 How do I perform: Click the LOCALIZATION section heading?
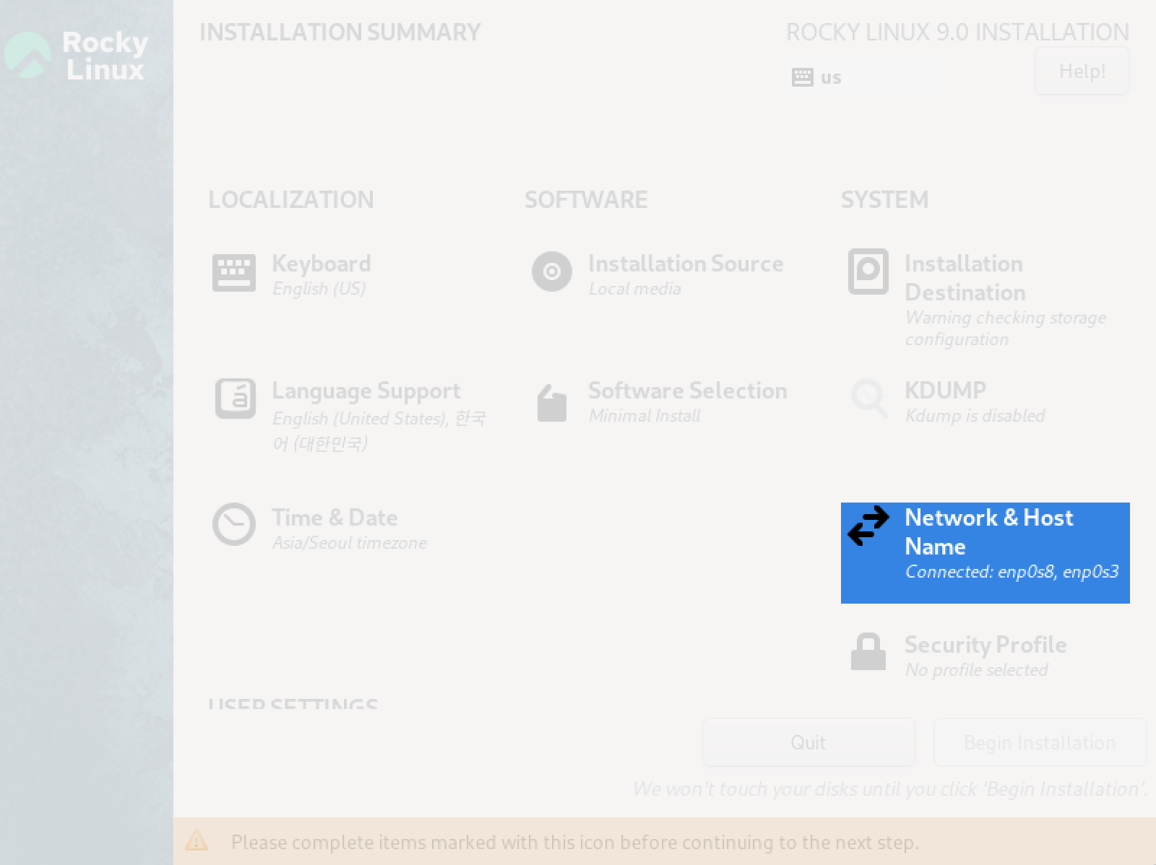point(291,200)
